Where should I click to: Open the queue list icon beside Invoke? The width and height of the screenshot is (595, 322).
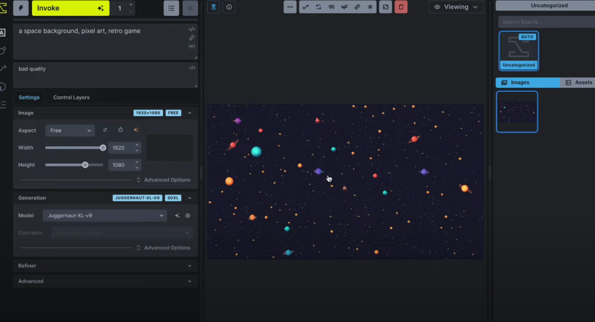tap(172, 8)
